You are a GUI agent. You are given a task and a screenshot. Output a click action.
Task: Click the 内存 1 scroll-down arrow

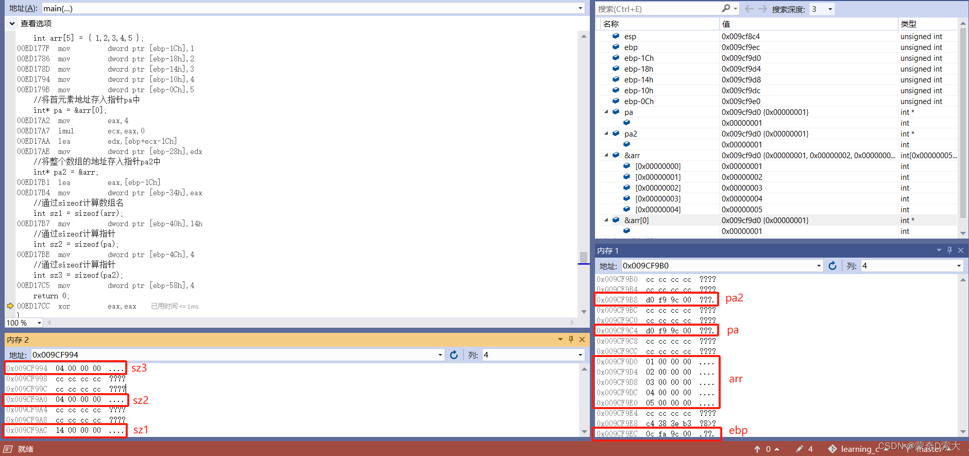963,432
